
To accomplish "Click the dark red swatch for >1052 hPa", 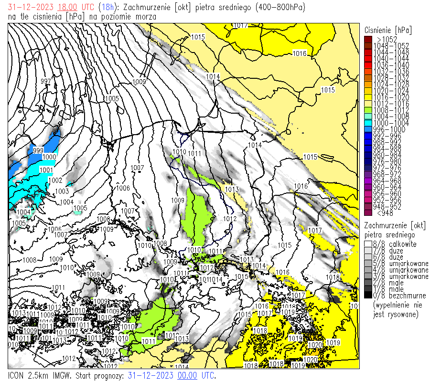I will click(368, 40).
